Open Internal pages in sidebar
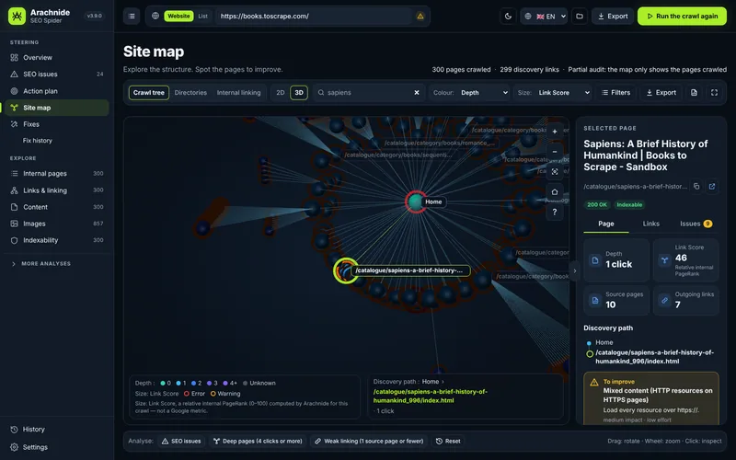This screenshot has width=736, height=460. pyautogui.click(x=56, y=173)
